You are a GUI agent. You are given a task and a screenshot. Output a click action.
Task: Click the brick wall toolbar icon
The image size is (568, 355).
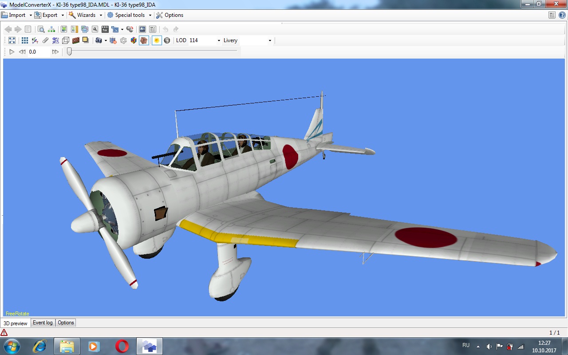coord(76,40)
